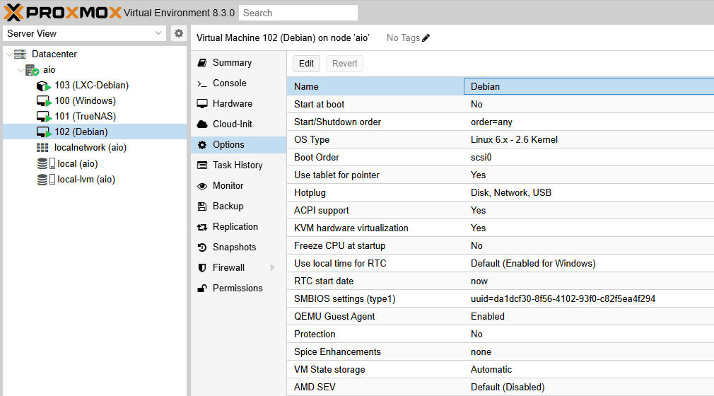The width and height of the screenshot is (714, 396).
Task: Click the Firewall shield icon
Action: click(202, 267)
